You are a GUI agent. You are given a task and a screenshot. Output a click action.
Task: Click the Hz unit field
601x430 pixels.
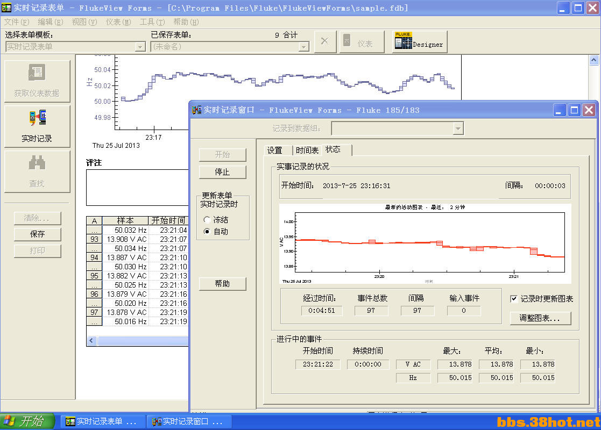click(x=413, y=378)
